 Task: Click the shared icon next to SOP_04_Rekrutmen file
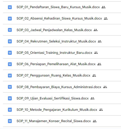(100, 41)
